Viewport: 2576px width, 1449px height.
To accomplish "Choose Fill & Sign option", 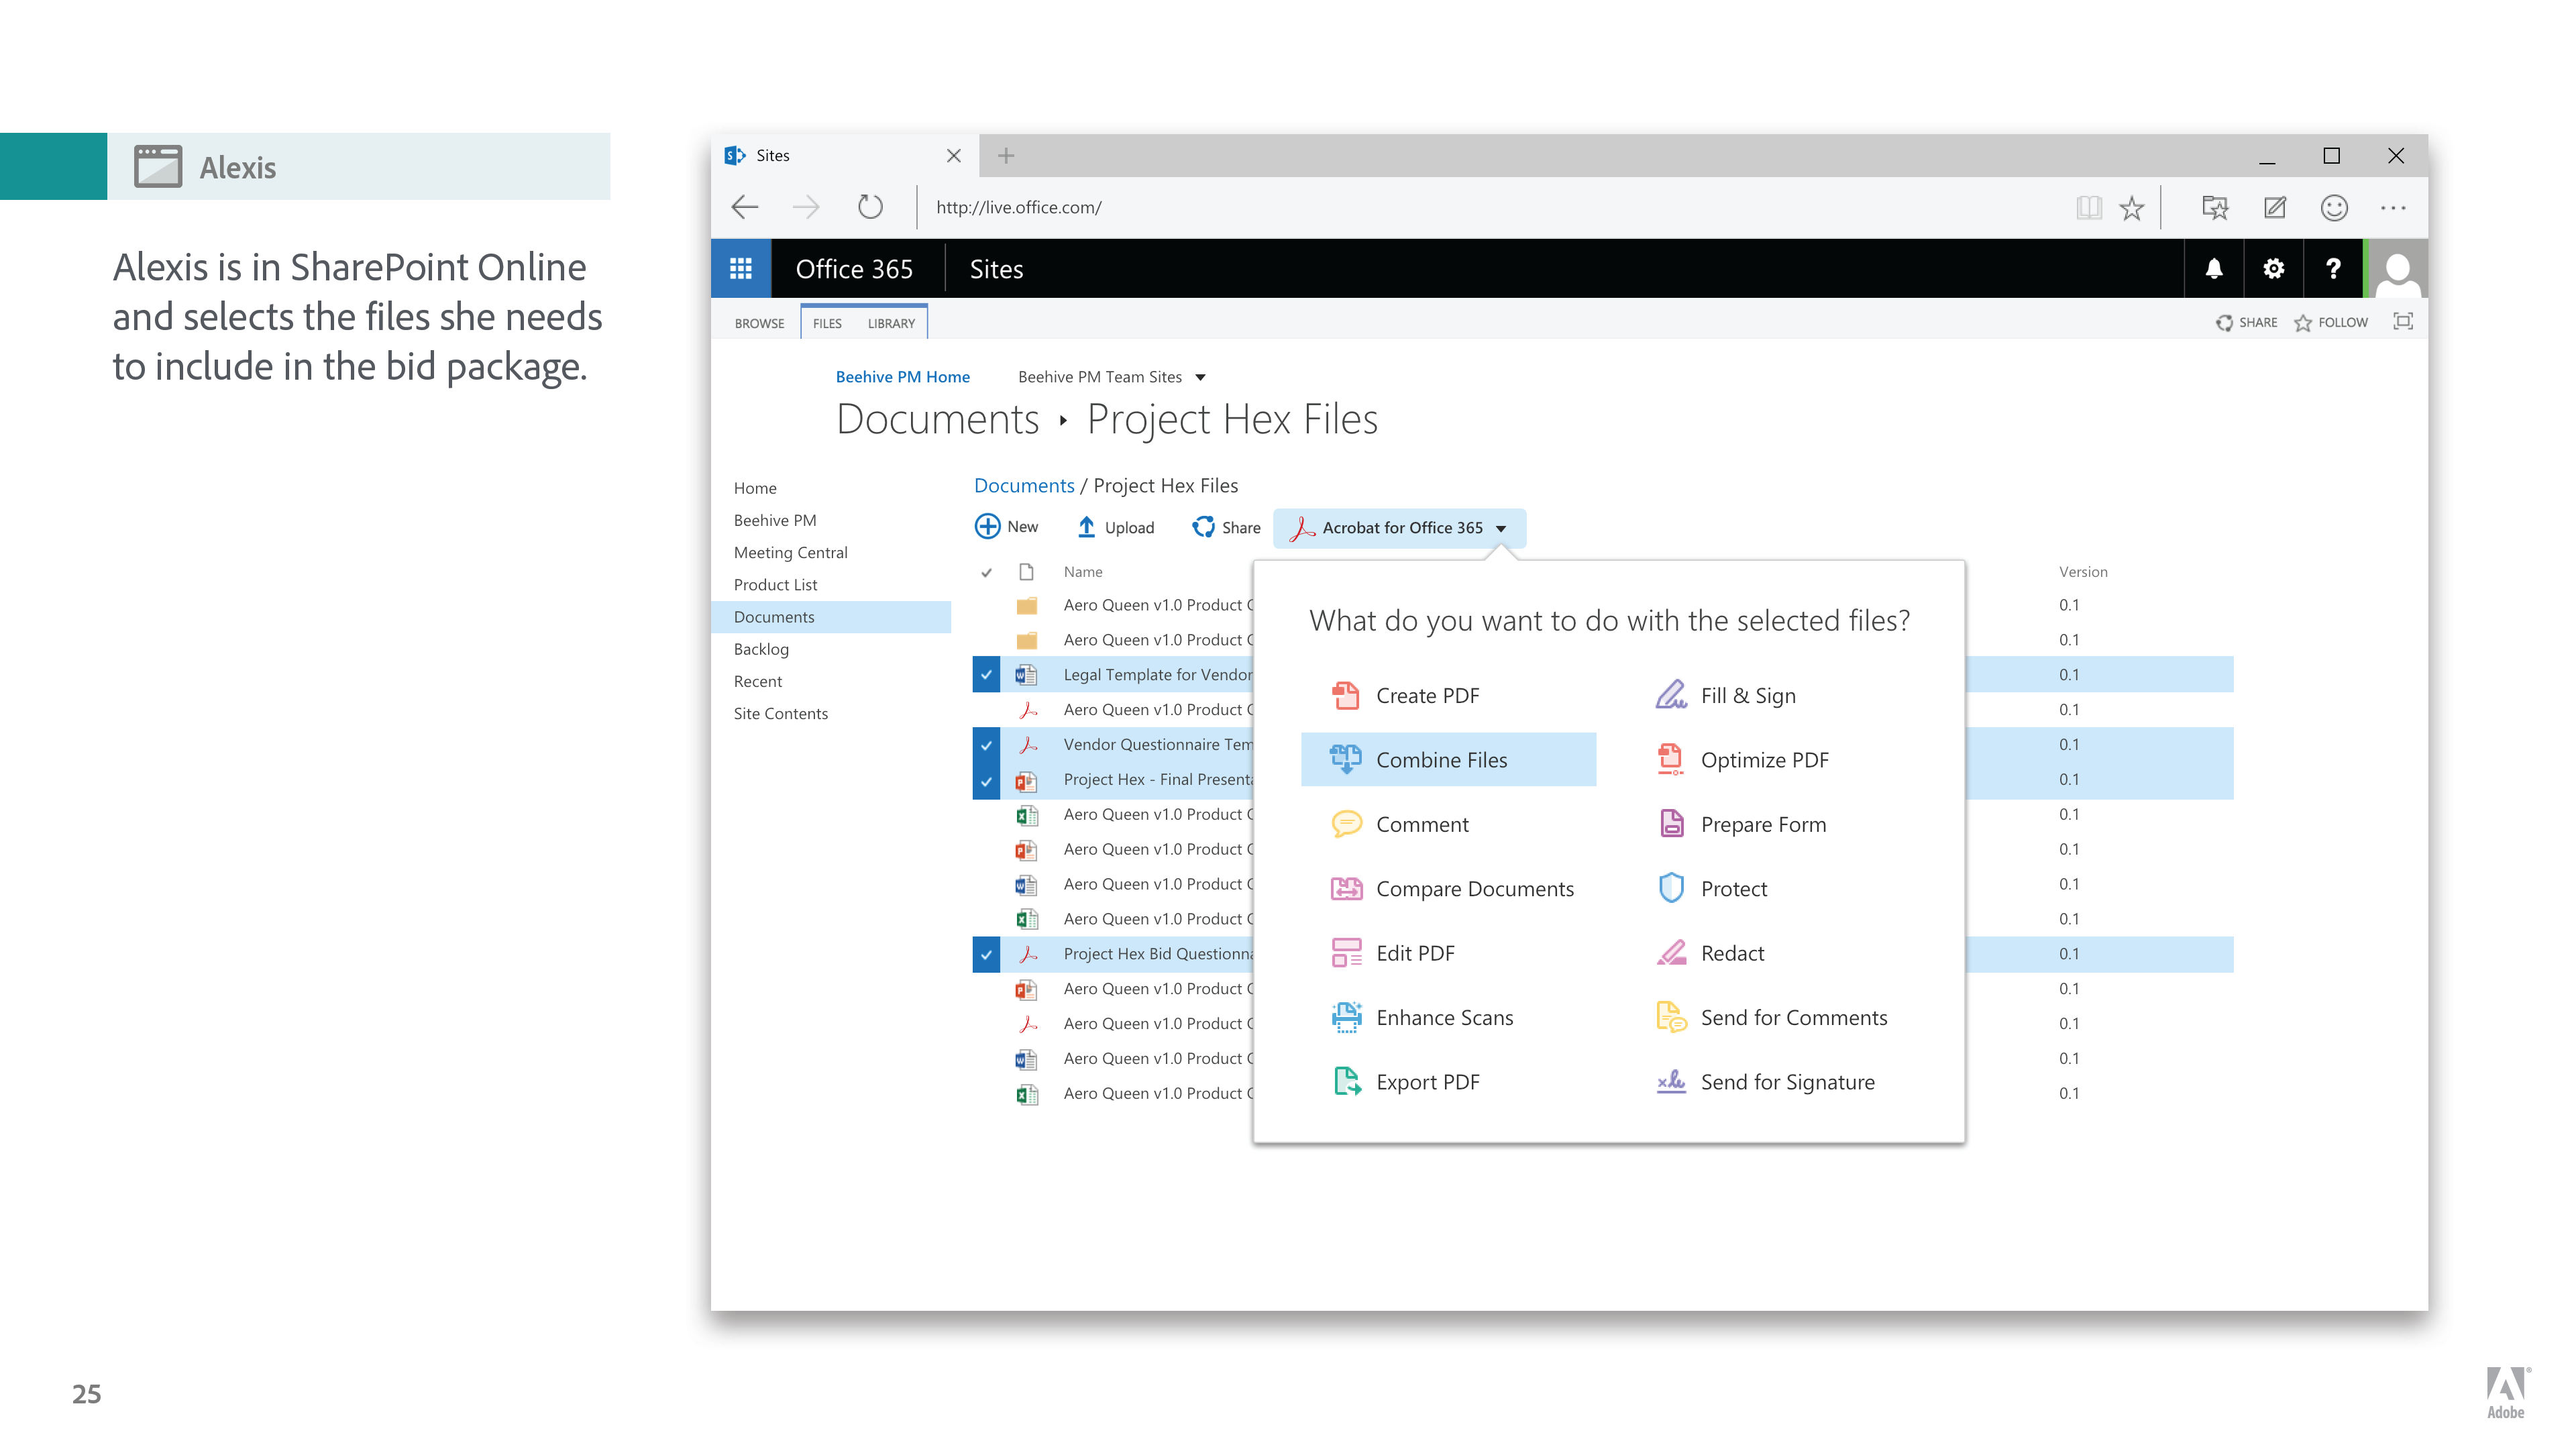I will click(x=1725, y=695).
